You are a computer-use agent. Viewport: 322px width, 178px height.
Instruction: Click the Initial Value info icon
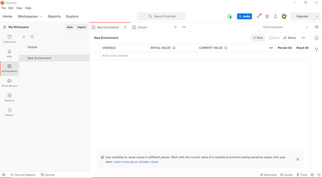[174, 48]
